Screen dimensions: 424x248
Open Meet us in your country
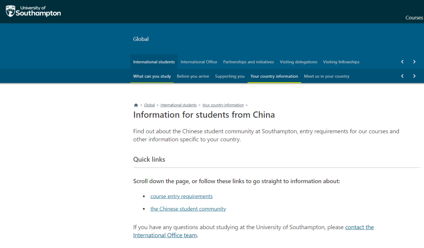pos(327,76)
